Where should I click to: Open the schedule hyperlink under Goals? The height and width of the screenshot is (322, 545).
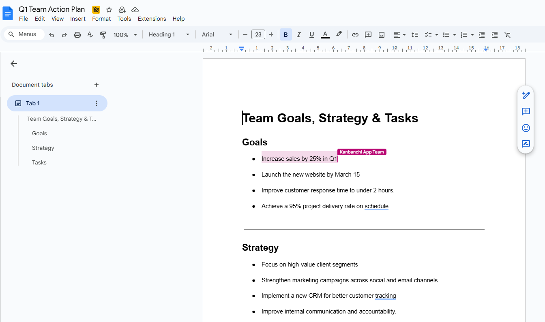[x=376, y=206]
